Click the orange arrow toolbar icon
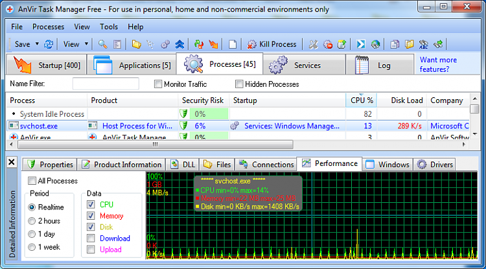 pos(213,44)
